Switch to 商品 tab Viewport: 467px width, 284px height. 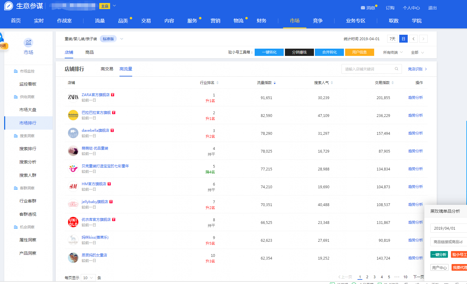[x=90, y=52]
